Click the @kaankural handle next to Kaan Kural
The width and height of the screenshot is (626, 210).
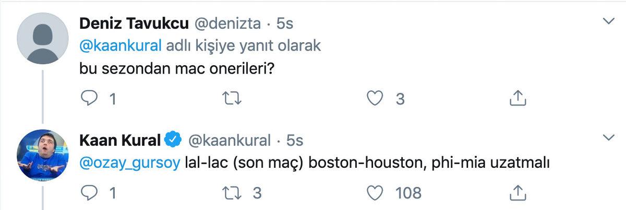[228, 140]
